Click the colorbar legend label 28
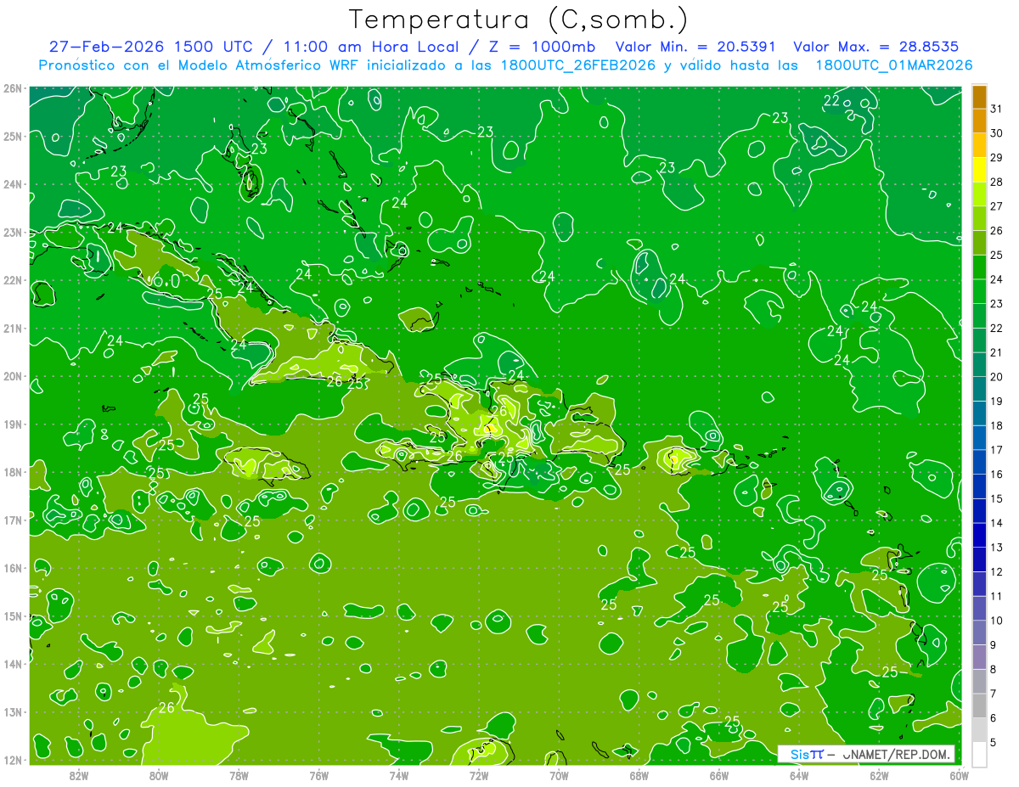 click(x=997, y=182)
